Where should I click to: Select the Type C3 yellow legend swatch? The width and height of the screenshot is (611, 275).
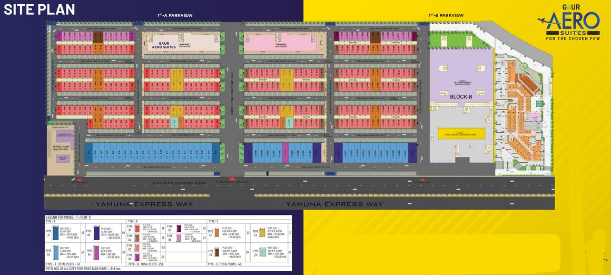262,232
